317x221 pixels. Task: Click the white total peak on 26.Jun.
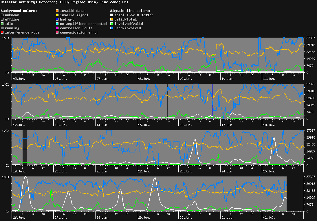[x=25, y=176]
